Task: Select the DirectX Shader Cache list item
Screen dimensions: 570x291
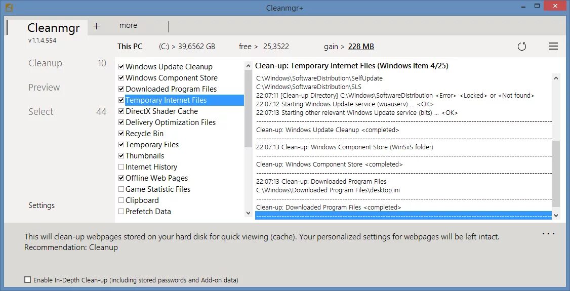Action: click(x=161, y=111)
